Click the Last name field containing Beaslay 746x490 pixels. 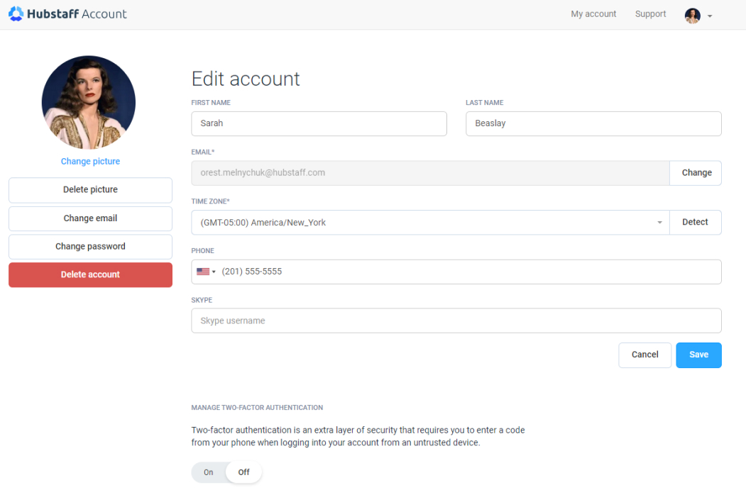pyautogui.click(x=593, y=123)
